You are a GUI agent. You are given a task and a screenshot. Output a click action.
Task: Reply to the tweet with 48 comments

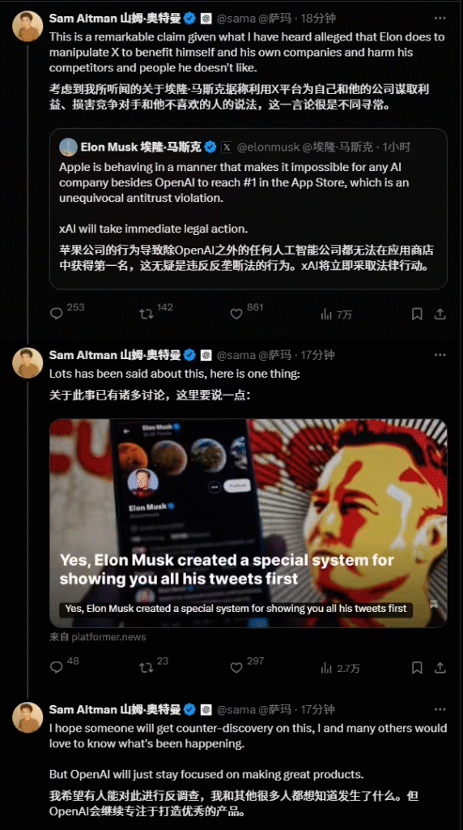tap(57, 668)
